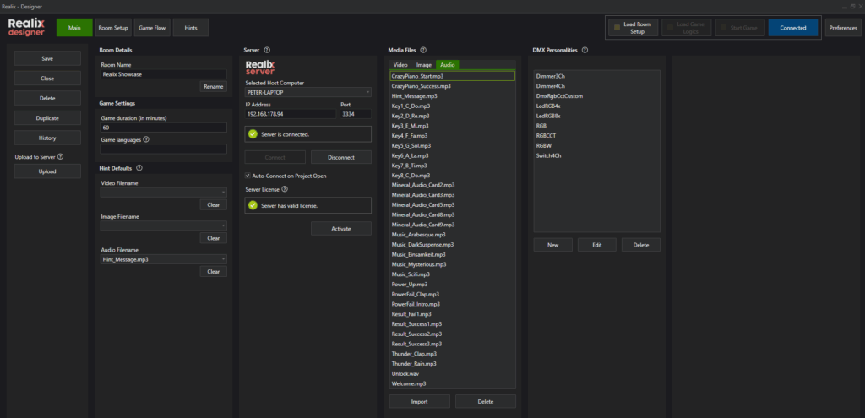Viewport: 865px width, 418px height.
Task: Select the Dimmer3Ch personality
Action: (x=597, y=76)
